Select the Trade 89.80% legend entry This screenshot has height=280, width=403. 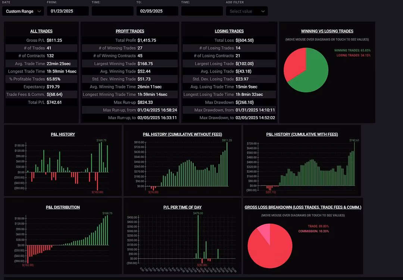coord(318,226)
